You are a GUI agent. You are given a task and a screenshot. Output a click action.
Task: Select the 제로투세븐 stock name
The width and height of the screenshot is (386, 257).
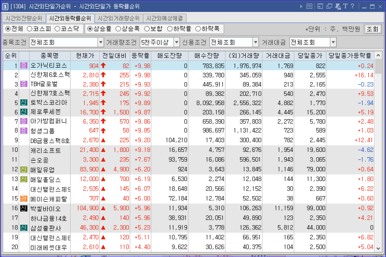[x=45, y=112]
